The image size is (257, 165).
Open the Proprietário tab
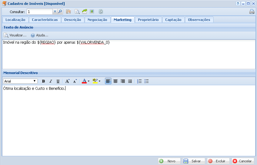pos(148,20)
